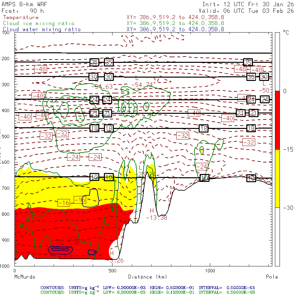Click the "AMPS 8-km WRF" title text
Screen dimensions: 296x296
pos(24,4)
